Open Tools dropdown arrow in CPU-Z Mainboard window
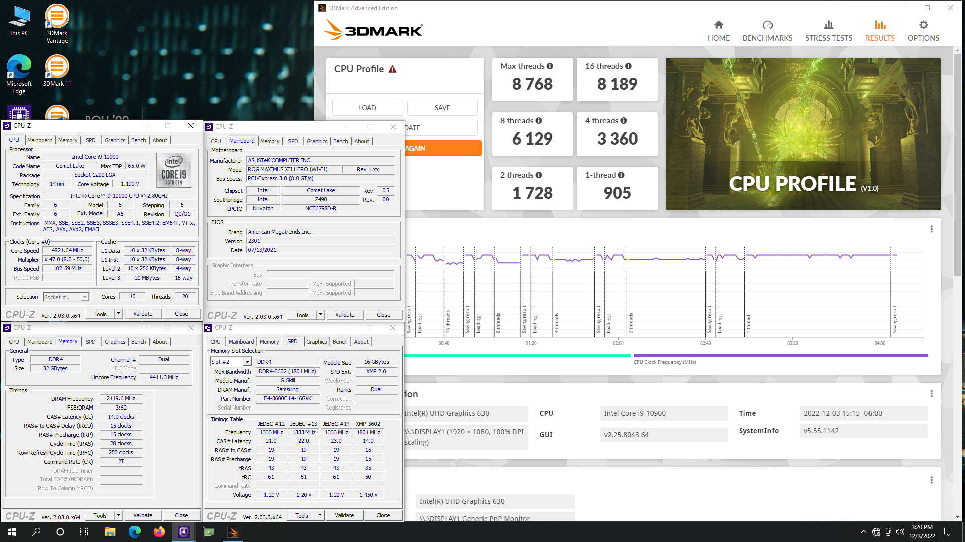This screenshot has height=542, width=965. tap(320, 315)
